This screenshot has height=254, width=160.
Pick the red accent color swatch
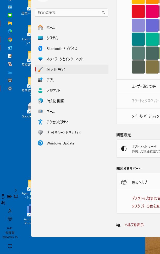(138, 11)
